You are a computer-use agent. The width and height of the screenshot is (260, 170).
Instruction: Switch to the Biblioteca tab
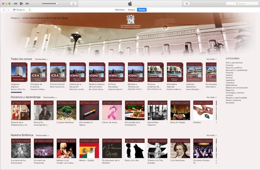(x=120, y=10)
